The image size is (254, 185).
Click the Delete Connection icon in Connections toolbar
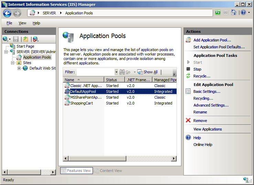tap(35, 39)
